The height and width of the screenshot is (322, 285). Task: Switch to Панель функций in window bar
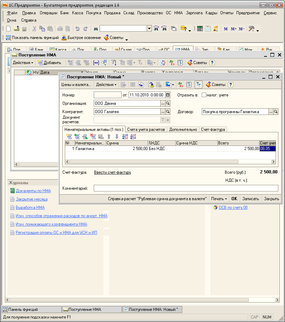pyautogui.click(x=32, y=309)
